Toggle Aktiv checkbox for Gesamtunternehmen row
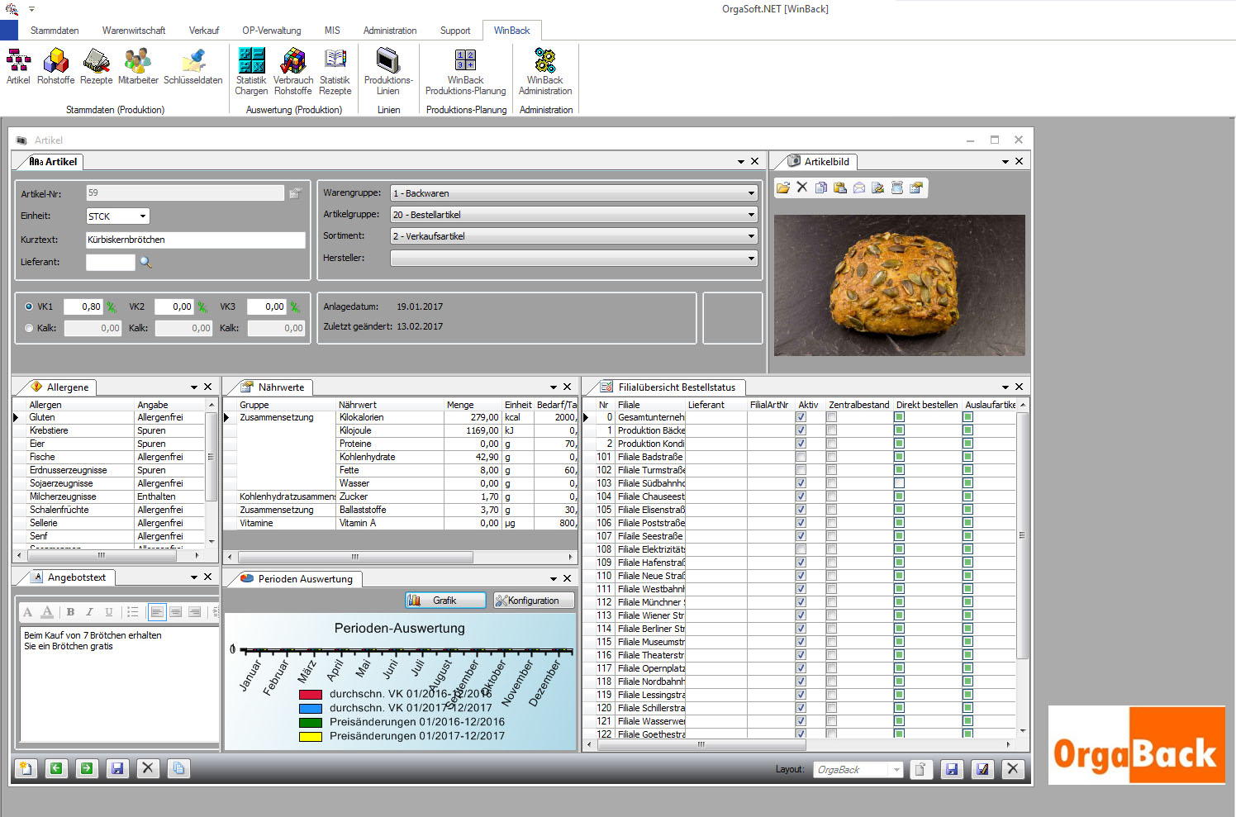1236x817 pixels. [x=801, y=417]
